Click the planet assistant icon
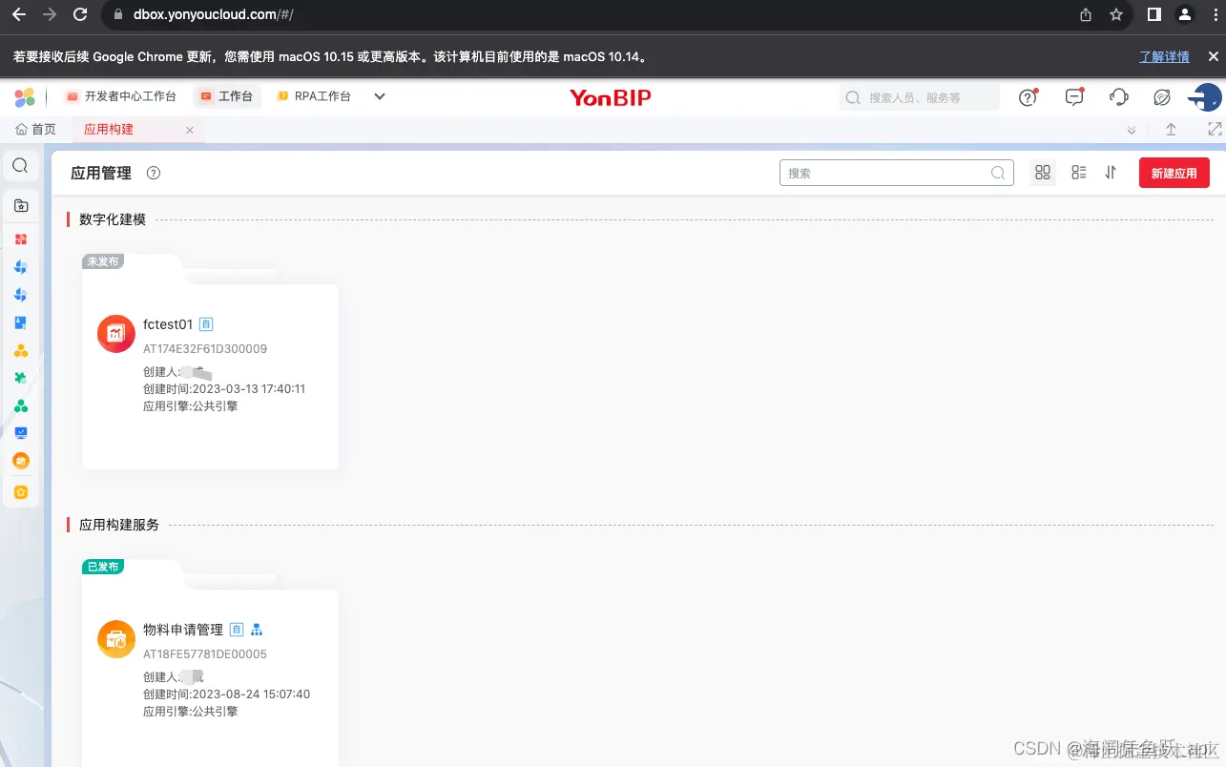This screenshot has height=767, width=1226. tap(1162, 96)
